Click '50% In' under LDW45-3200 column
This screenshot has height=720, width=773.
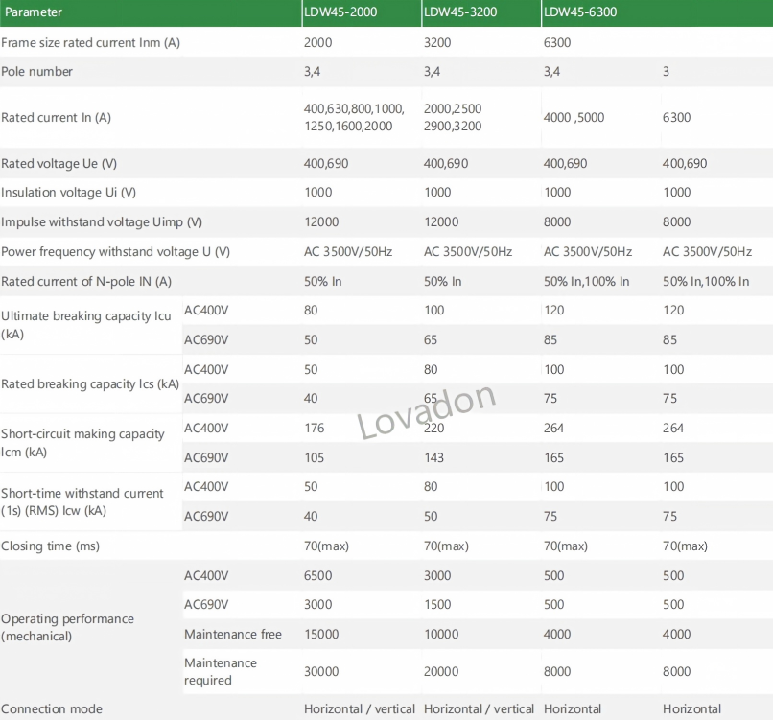[x=443, y=282]
